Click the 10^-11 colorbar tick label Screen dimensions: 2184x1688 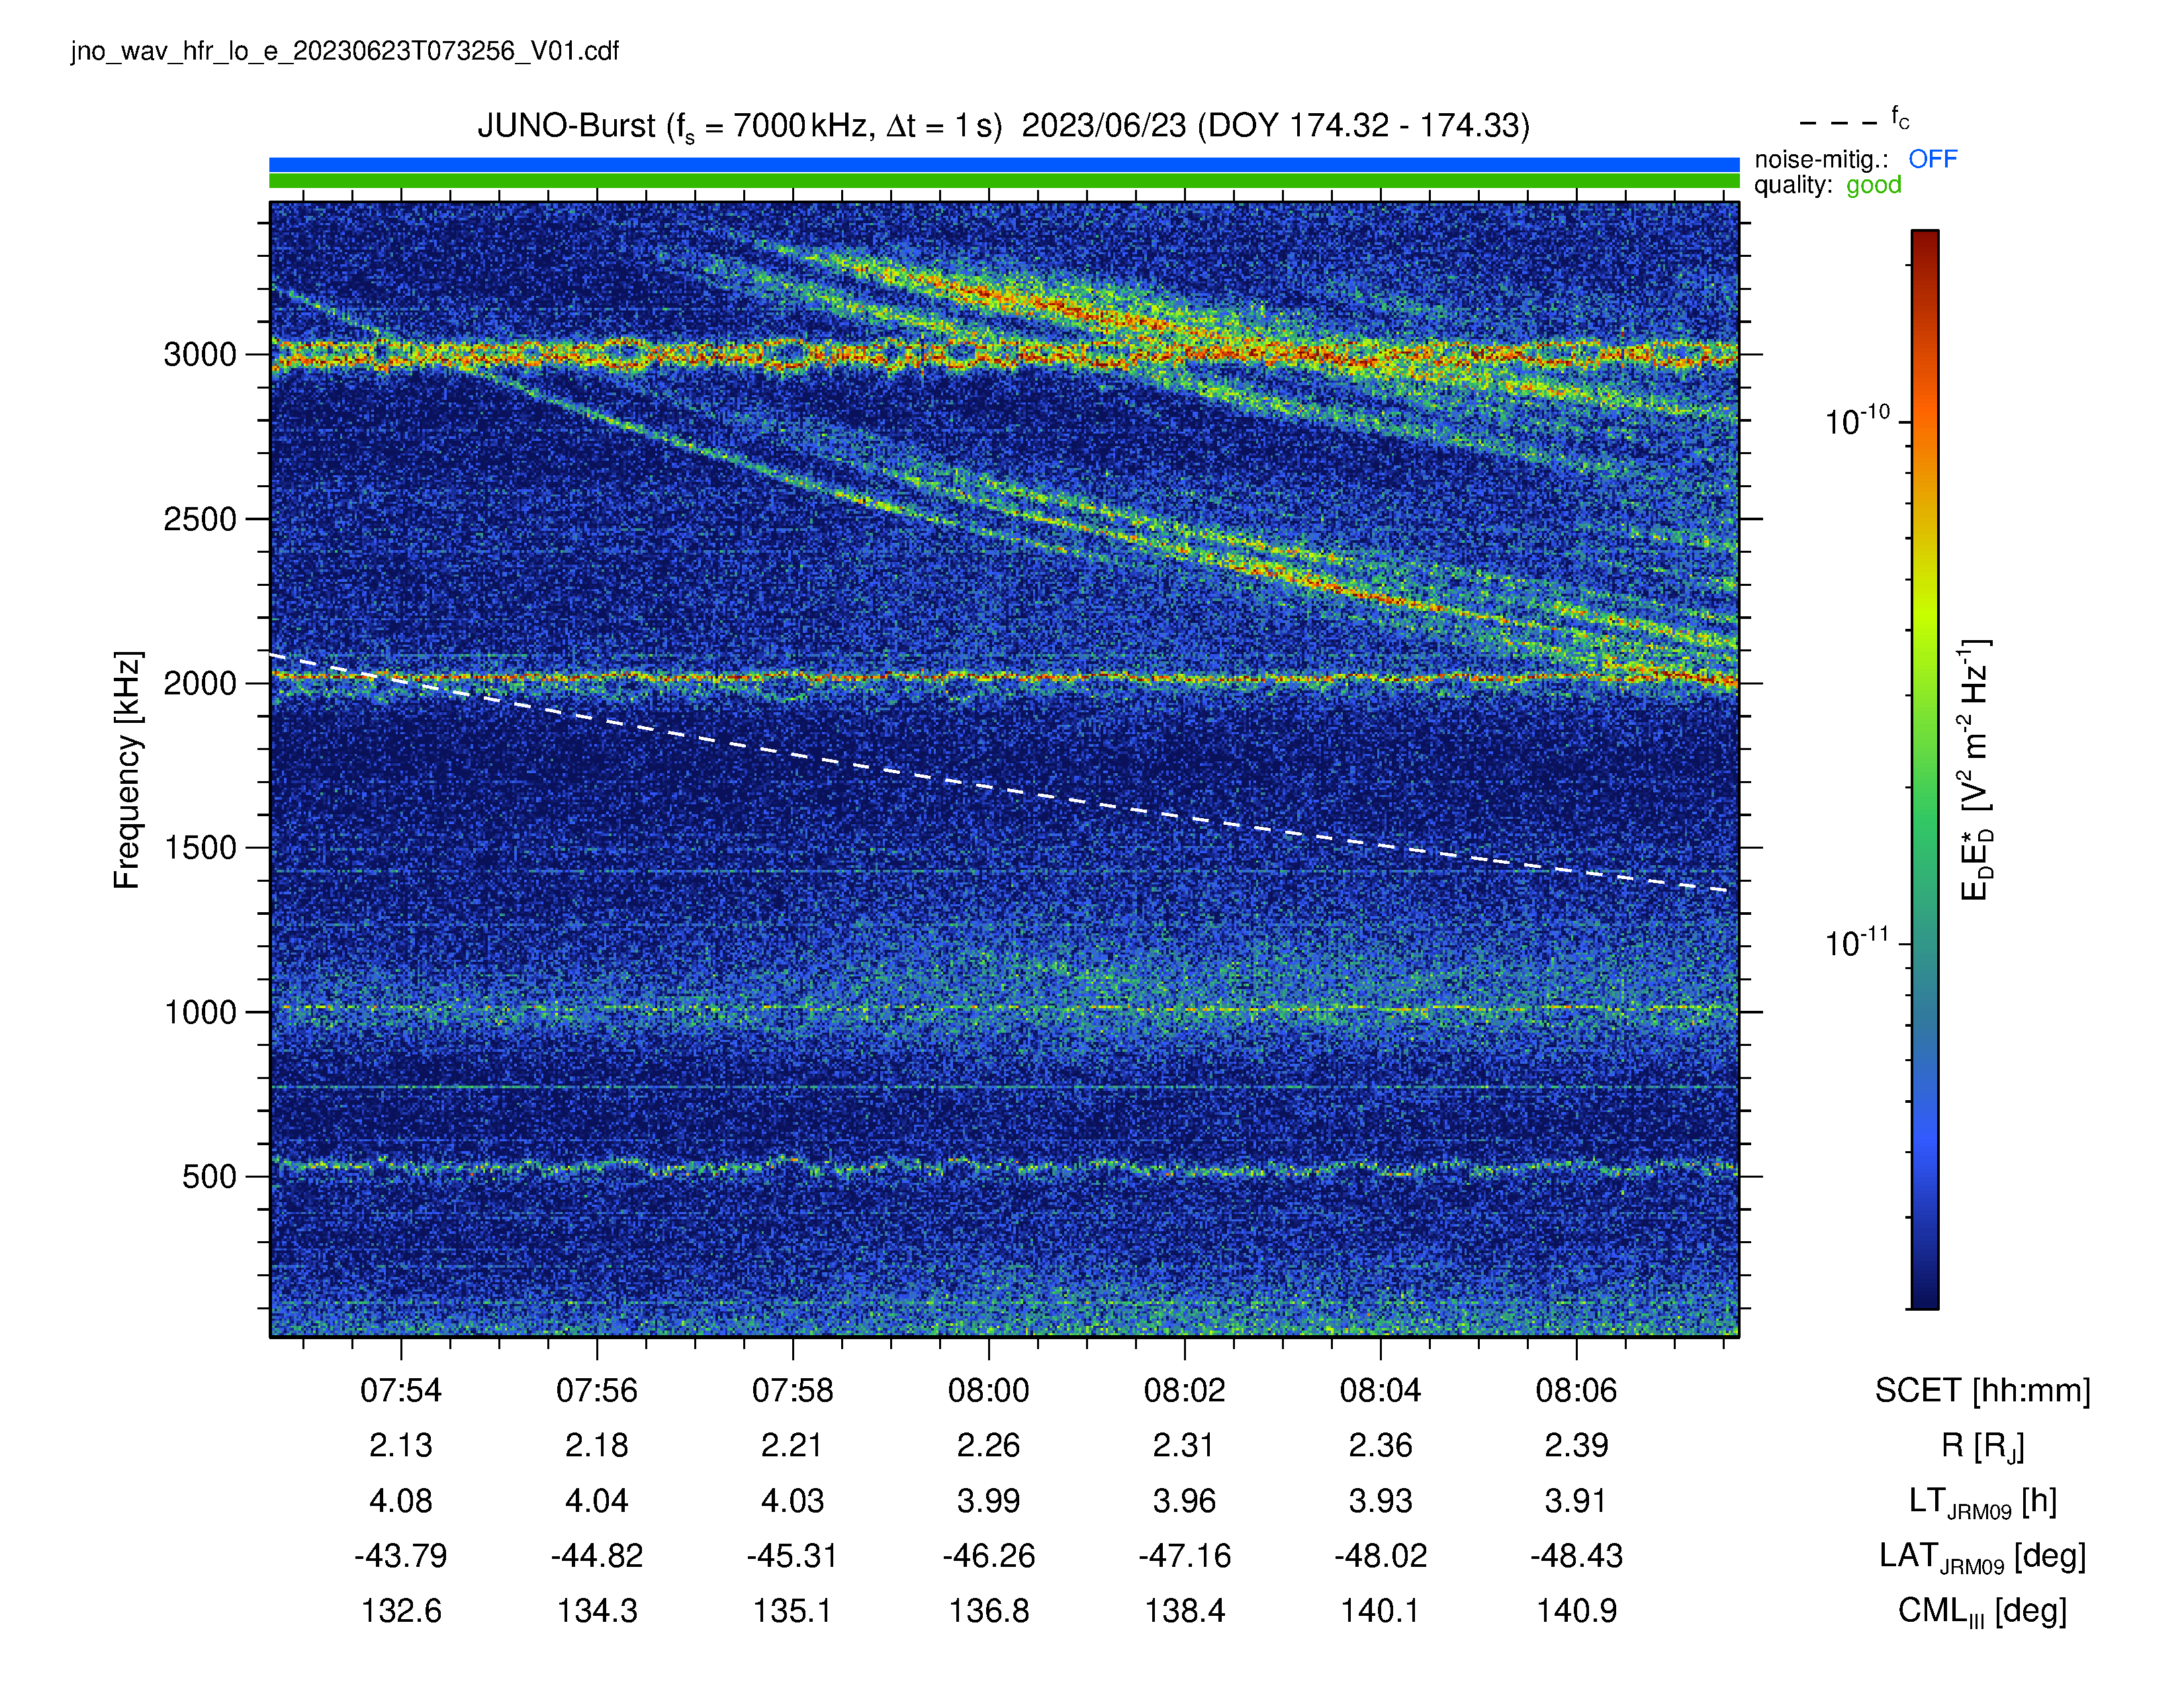pyautogui.click(x=1857, y=942)
